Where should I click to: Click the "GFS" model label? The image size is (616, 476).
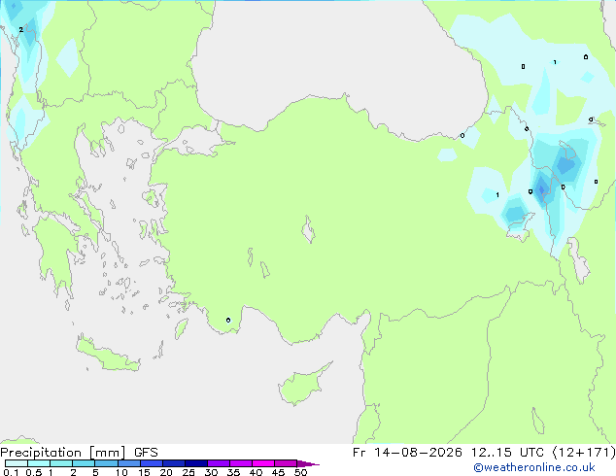(x=146, y=453)
